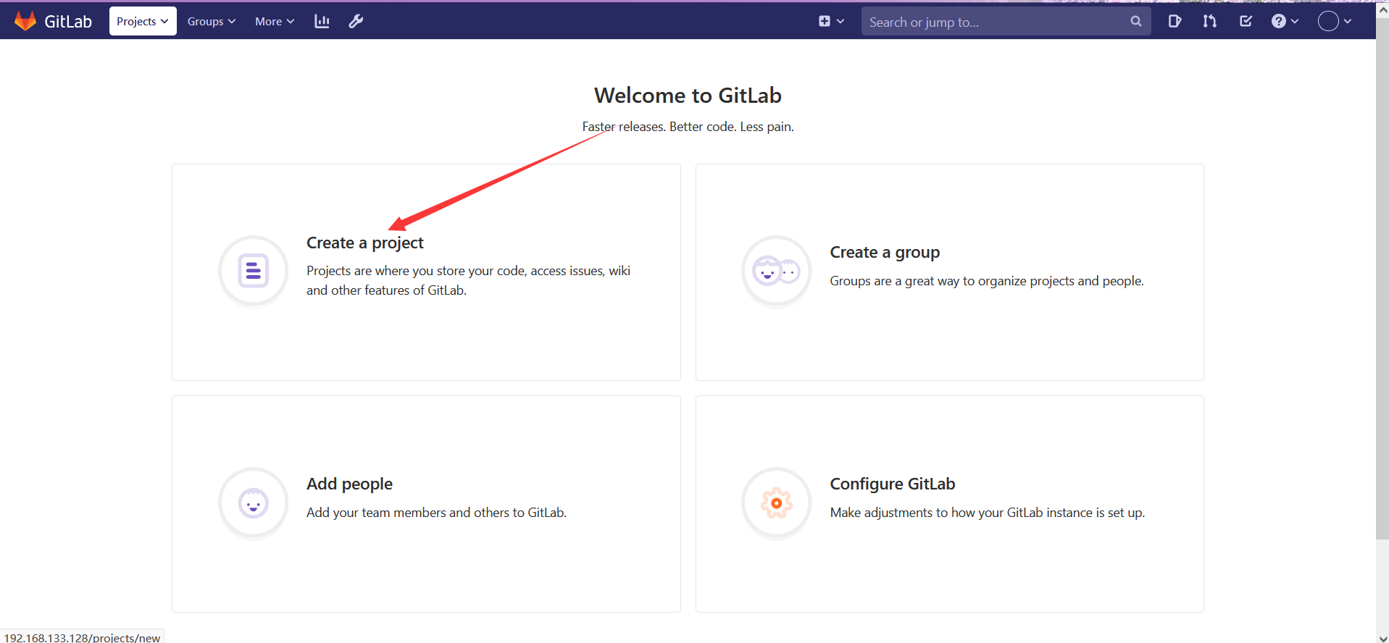Open the user avatar menu
This screenshot has height=643, width=1389.
[x=1335, y=21]
